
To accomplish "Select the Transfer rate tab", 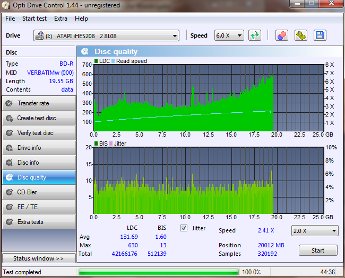I will (39, 103).
